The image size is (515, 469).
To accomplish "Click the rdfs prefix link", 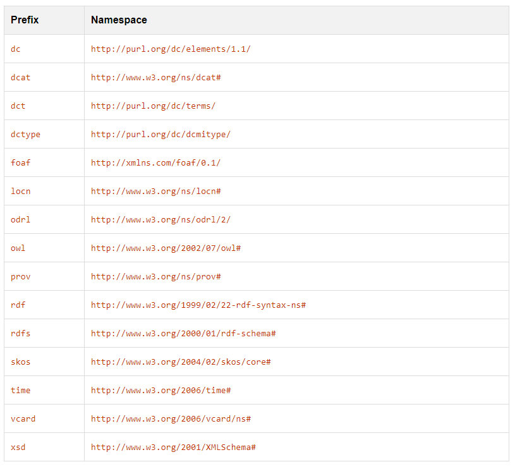I will [x=20, y=333].
